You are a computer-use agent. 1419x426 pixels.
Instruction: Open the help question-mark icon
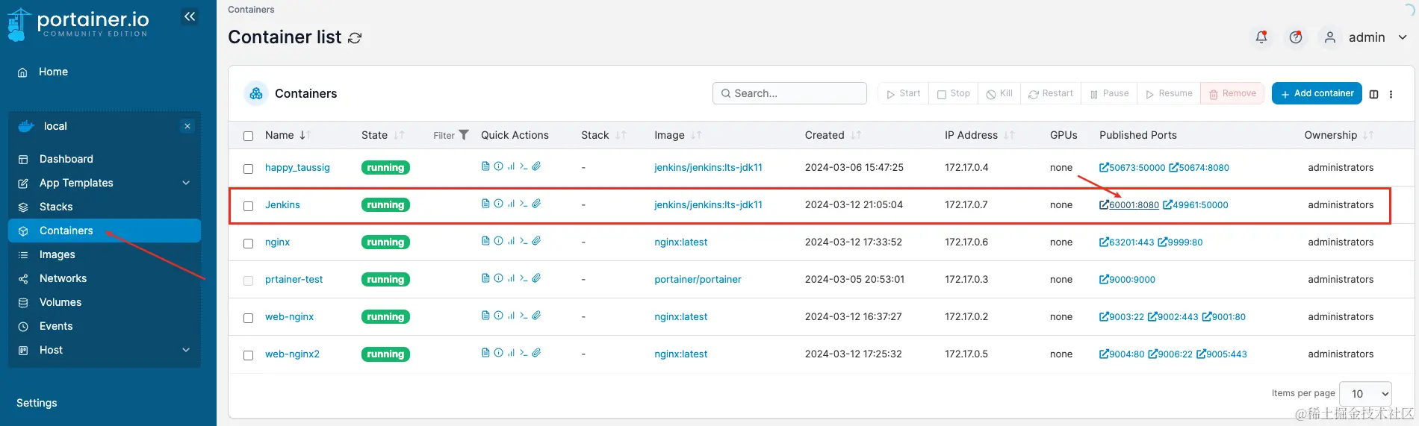1296,37
